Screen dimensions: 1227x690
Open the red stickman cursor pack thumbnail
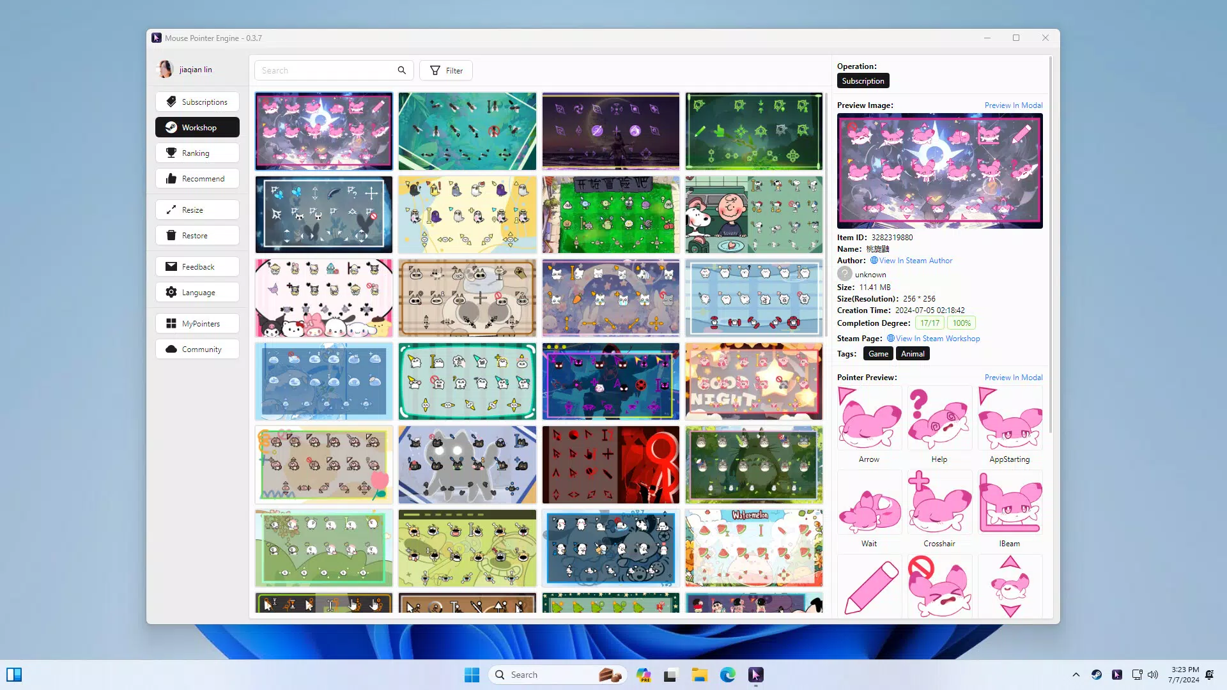tap(611, 465)
